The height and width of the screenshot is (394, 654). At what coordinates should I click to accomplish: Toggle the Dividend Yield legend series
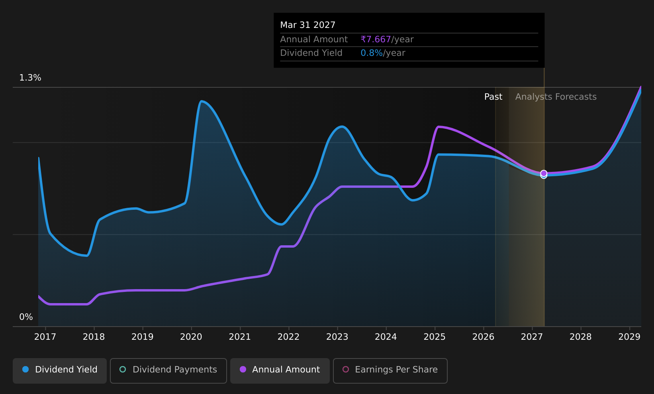[x=60, y=370]
